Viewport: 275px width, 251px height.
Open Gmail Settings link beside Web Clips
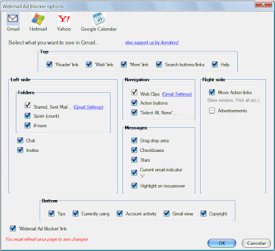(177, 94)
